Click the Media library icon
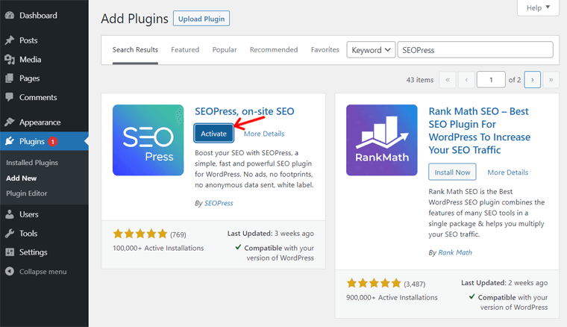The image size is (567, 327). click(10, 59)
